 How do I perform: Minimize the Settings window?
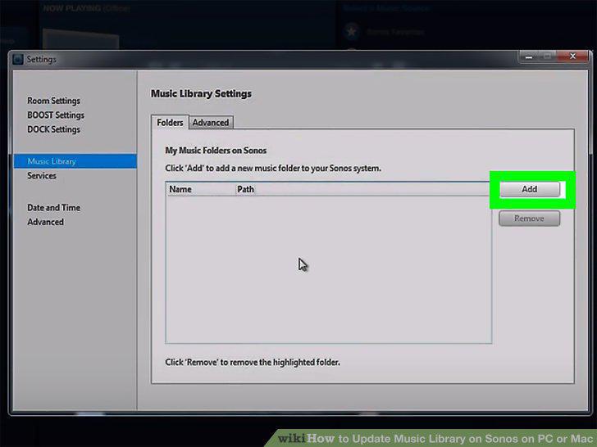529,56
